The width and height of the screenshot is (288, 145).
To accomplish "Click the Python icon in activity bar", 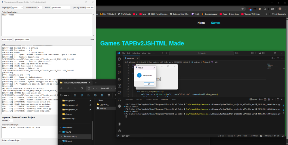I will (x=119, y=106).
